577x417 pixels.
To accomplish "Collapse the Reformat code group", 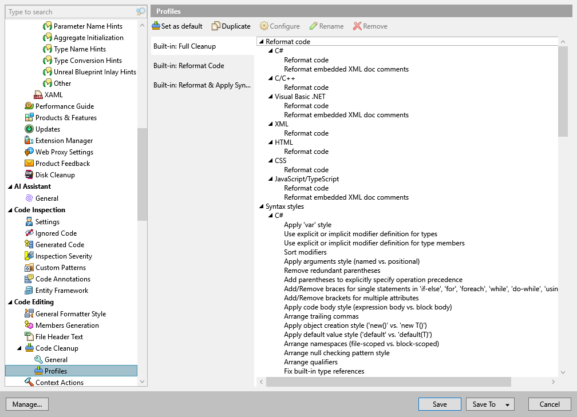I will [x=261, y=42].
